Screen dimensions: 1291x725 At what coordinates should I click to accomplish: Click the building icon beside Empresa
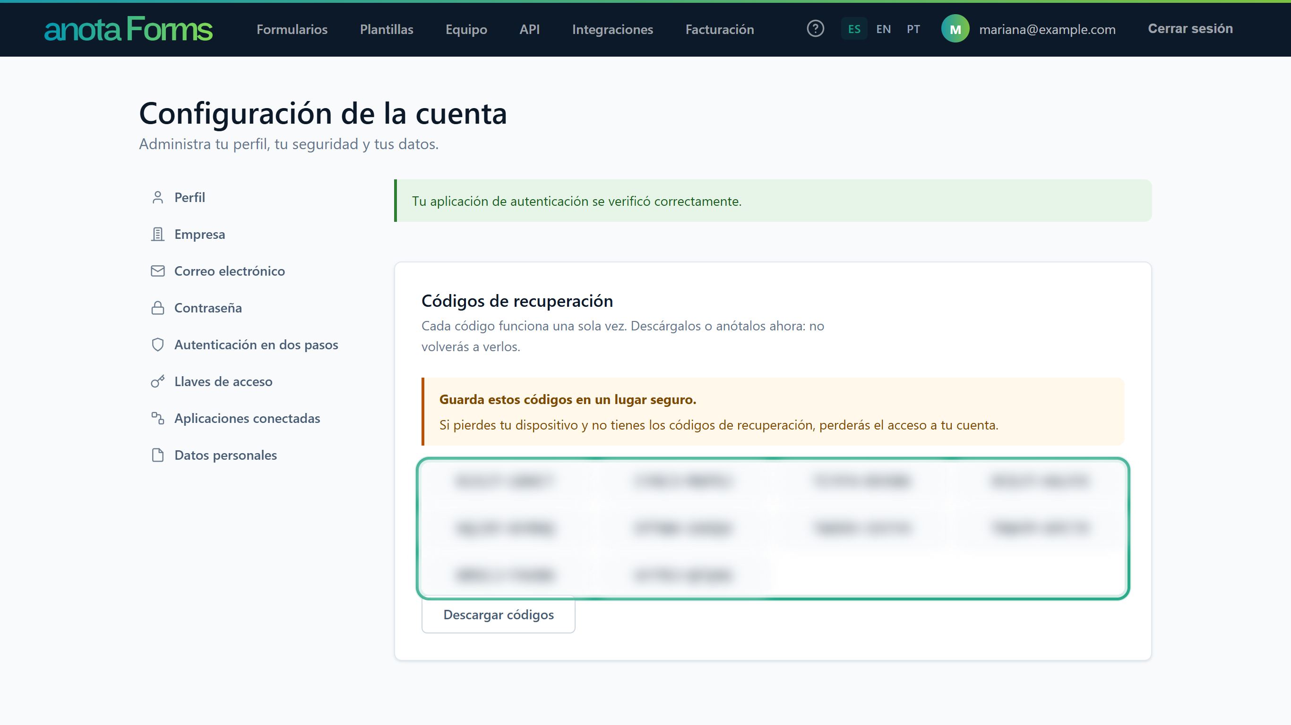pos(157,234)
